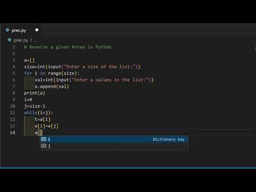Click prec.py in the breadcrumb path
The height and width of the screenshot is (192, 256).
click(x=21, y=40)
